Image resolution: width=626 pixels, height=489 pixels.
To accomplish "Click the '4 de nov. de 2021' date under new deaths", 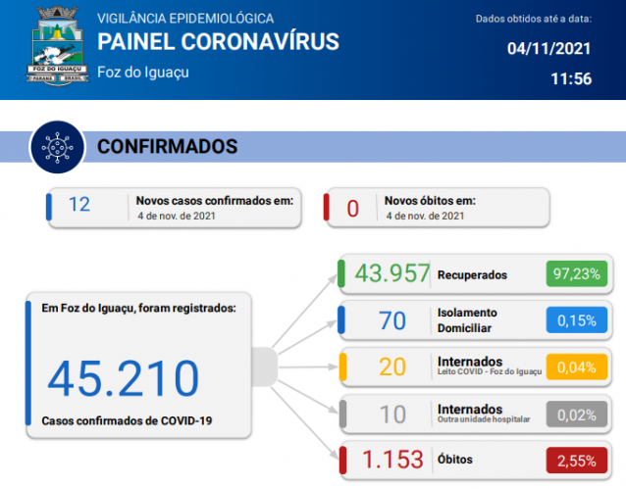I will coord(425,217).
